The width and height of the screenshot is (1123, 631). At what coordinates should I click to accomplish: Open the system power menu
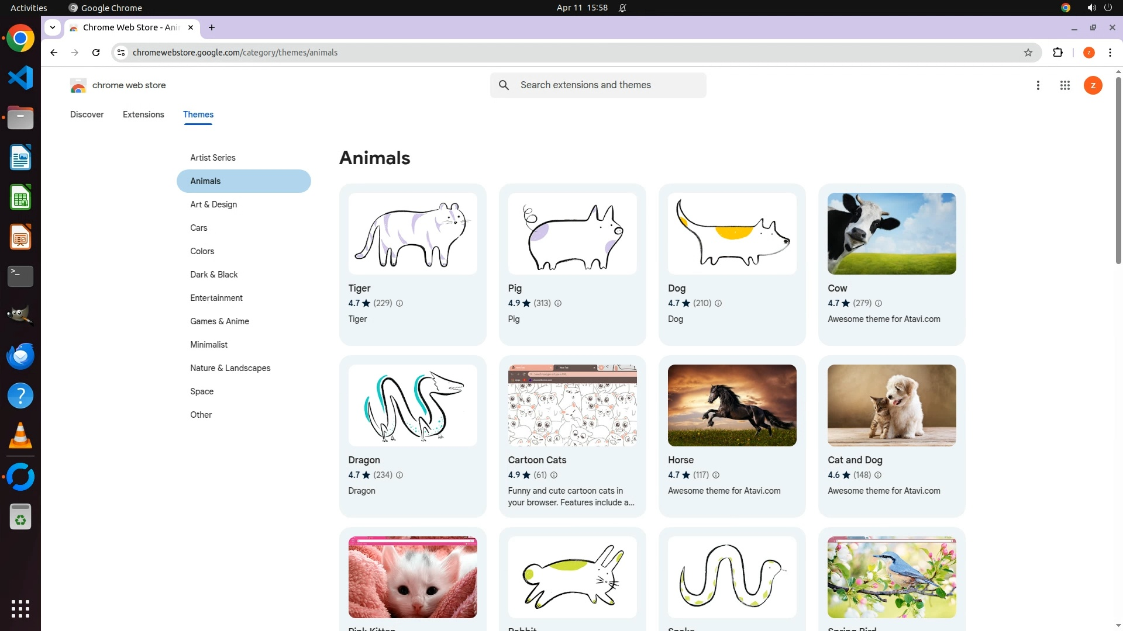(1108, 8)
